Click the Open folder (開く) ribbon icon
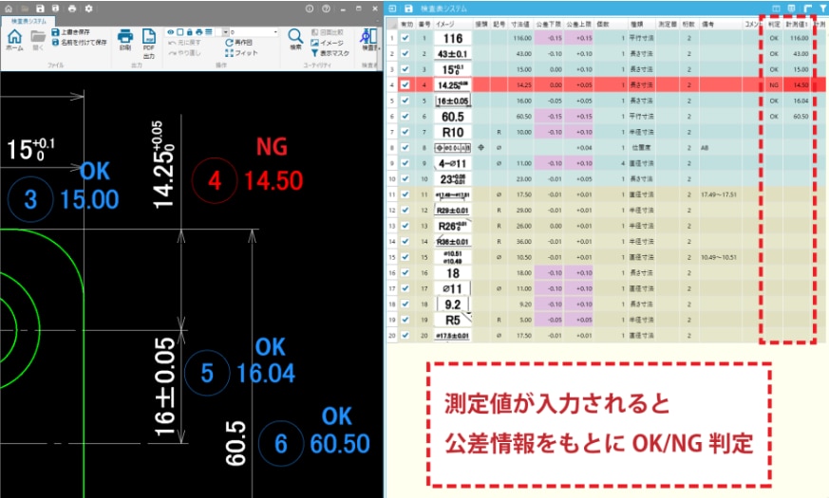829x498 pixels. (38, 40)
